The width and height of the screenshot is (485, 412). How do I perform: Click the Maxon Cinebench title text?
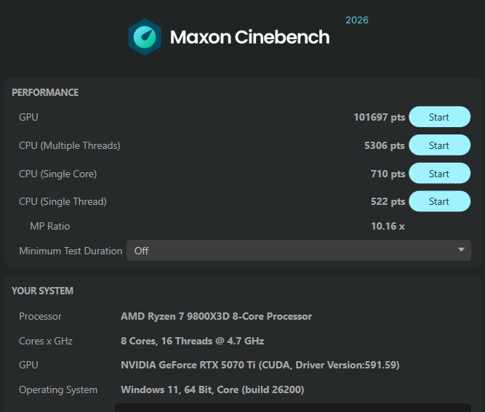(x=250, y=37)
